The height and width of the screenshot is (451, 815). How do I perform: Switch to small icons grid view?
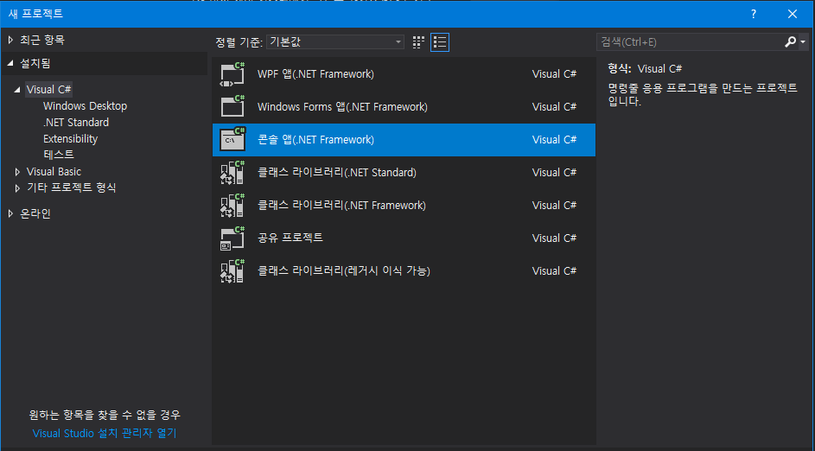(x=418, y=42)
